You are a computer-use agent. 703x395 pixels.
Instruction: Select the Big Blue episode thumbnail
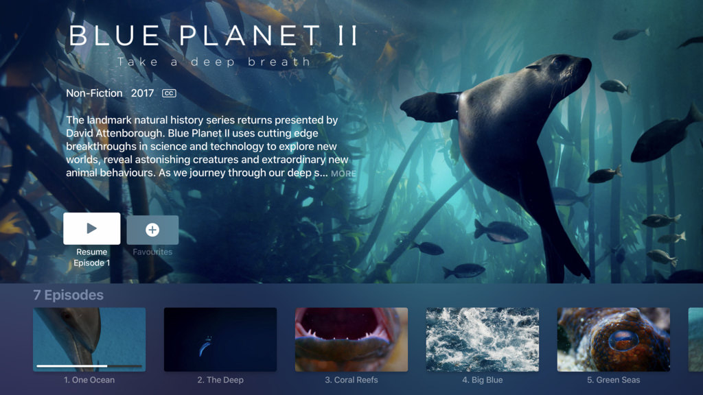[x=483, y=339]
